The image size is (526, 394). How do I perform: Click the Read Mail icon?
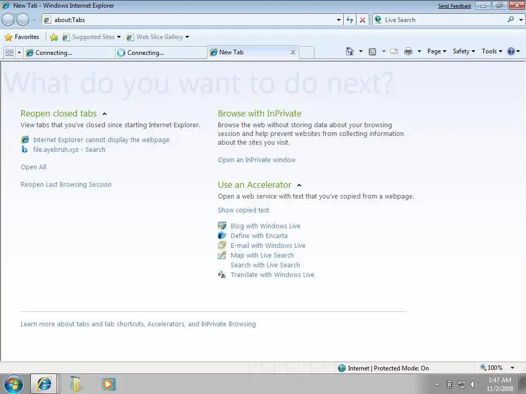pyautogui.click(x=394, y=51)
